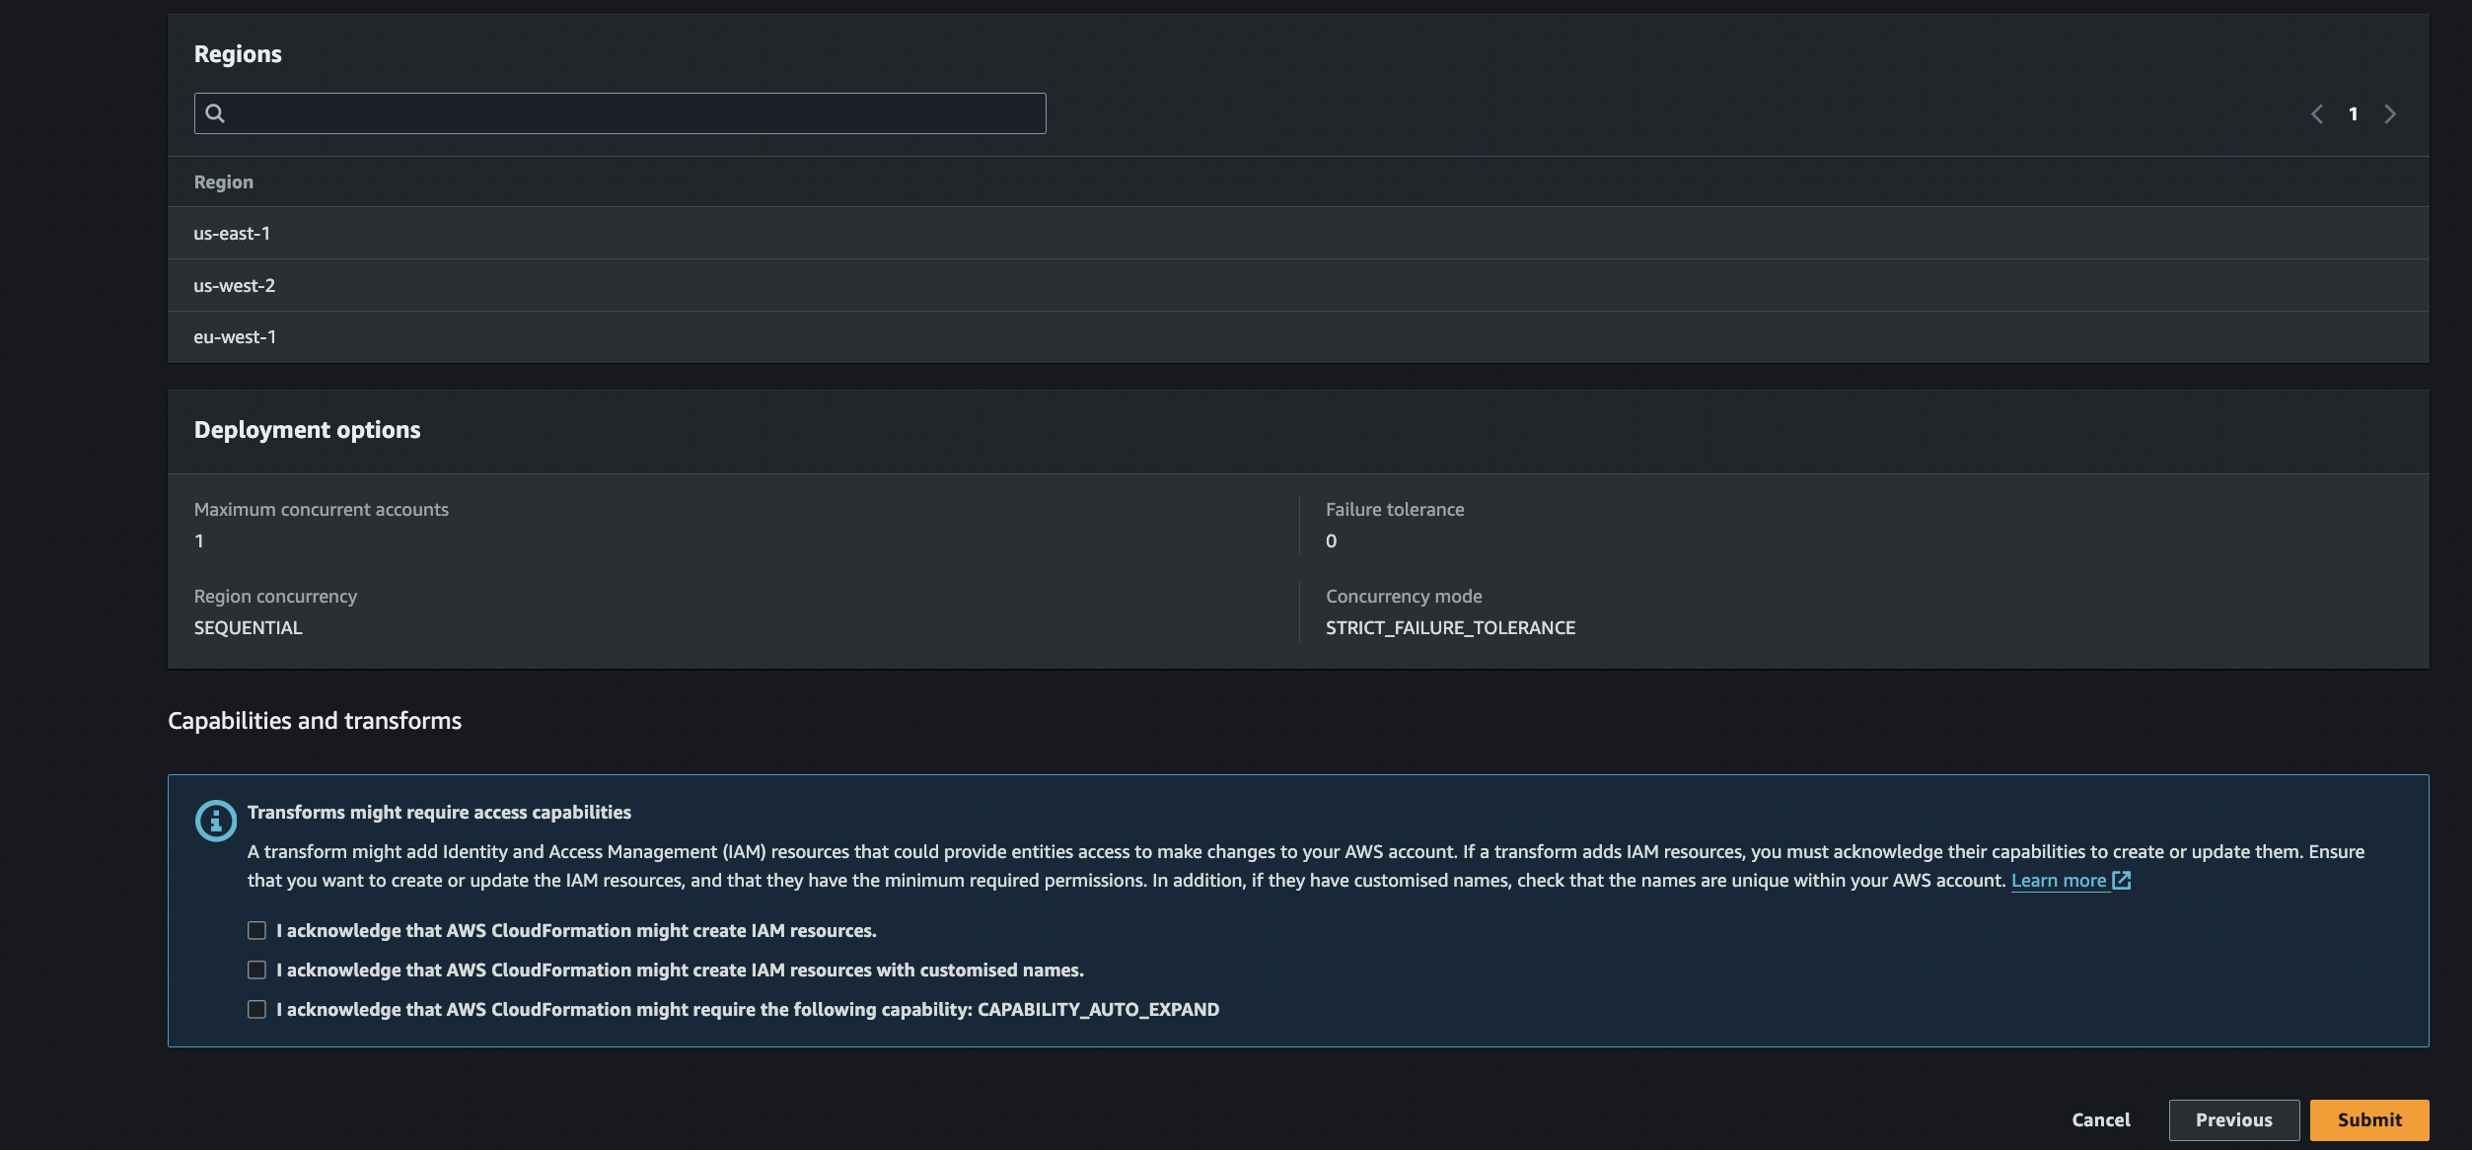Screen dimensions: 2472x1150
Task: Select the us-east-1 region row
Action: 232,234
